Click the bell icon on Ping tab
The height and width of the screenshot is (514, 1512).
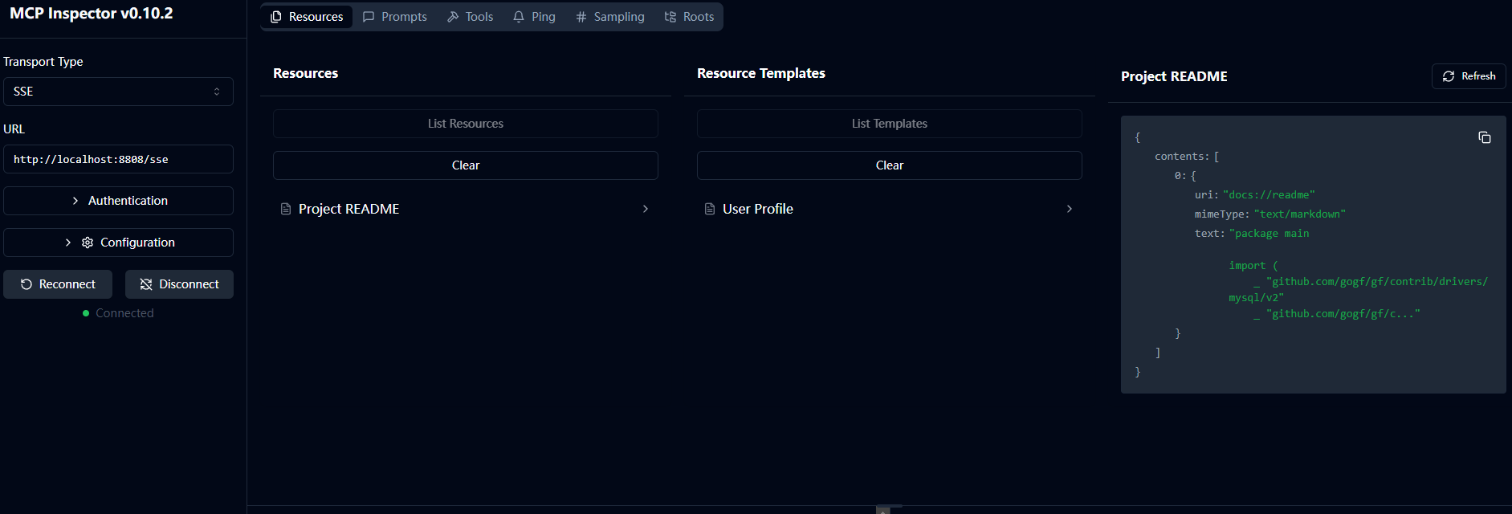click(519, 17)
